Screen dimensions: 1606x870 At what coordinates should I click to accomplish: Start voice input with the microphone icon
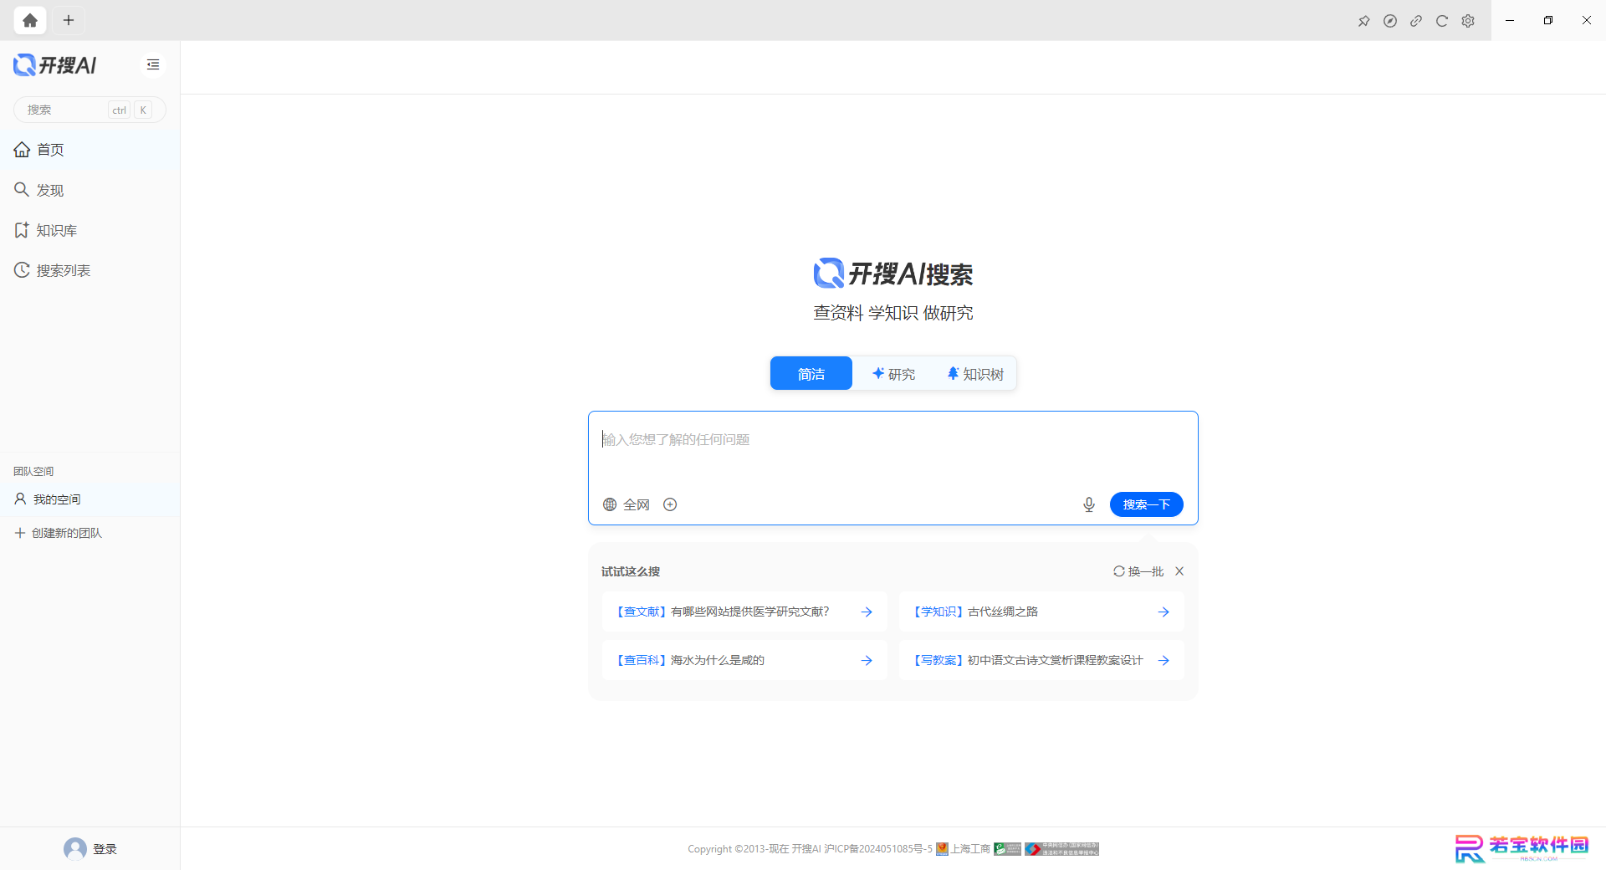tap(1089, 504)
